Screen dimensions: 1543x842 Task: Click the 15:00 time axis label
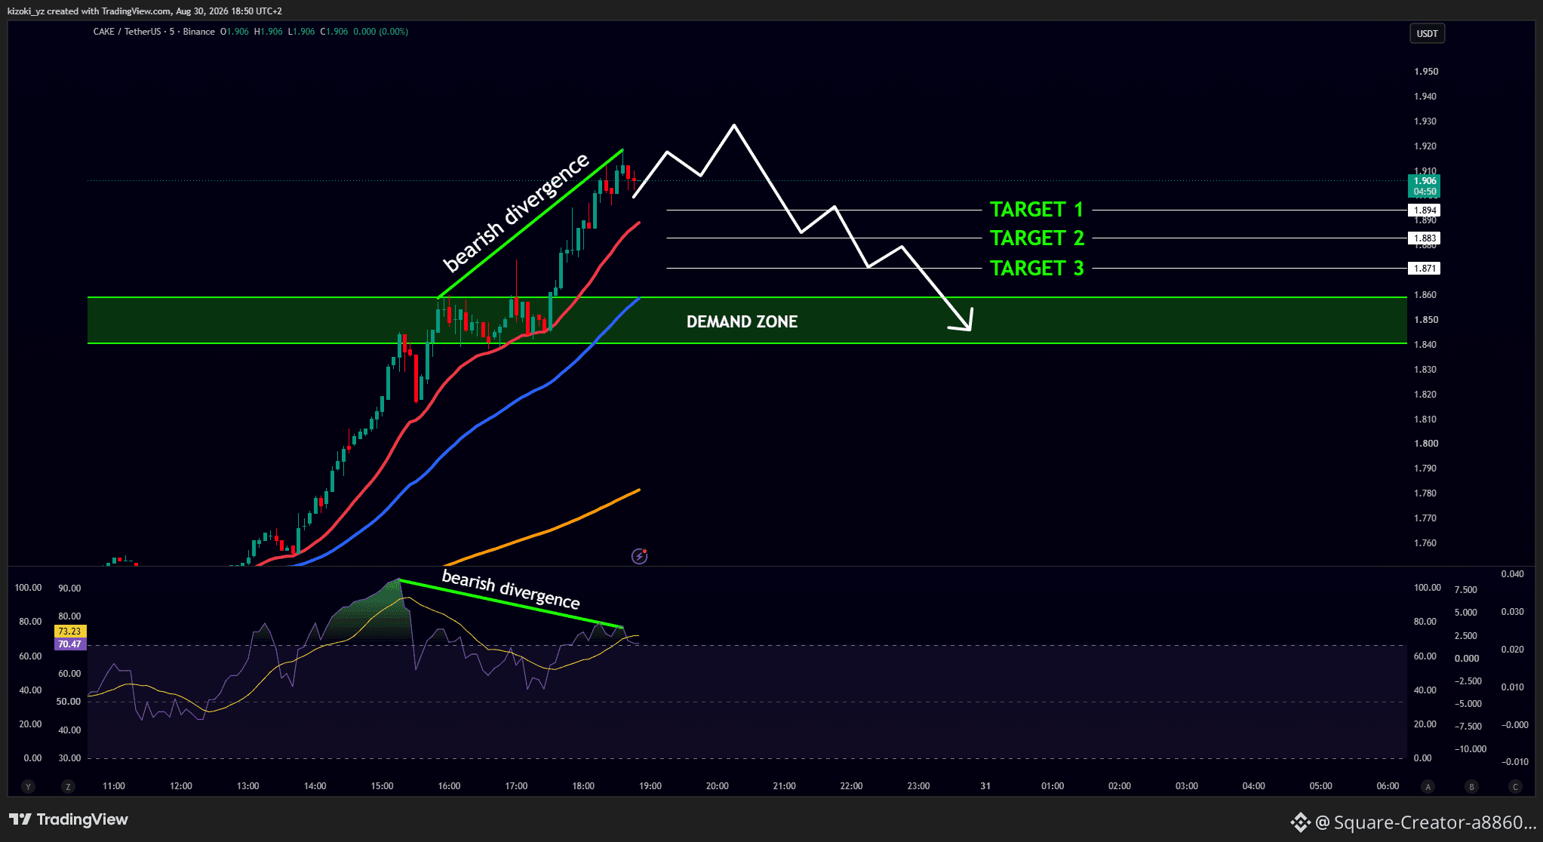point(383,786)
